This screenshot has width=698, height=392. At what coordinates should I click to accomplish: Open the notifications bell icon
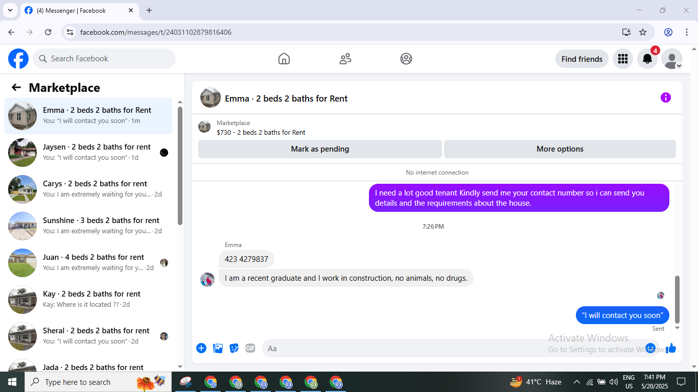tap(647, 59)
